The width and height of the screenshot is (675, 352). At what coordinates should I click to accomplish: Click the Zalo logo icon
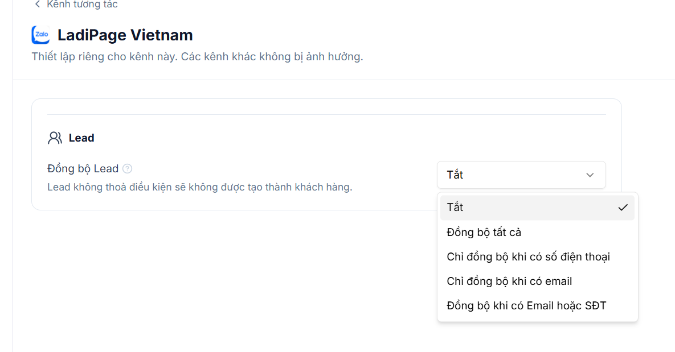click(x=41, y=35)
